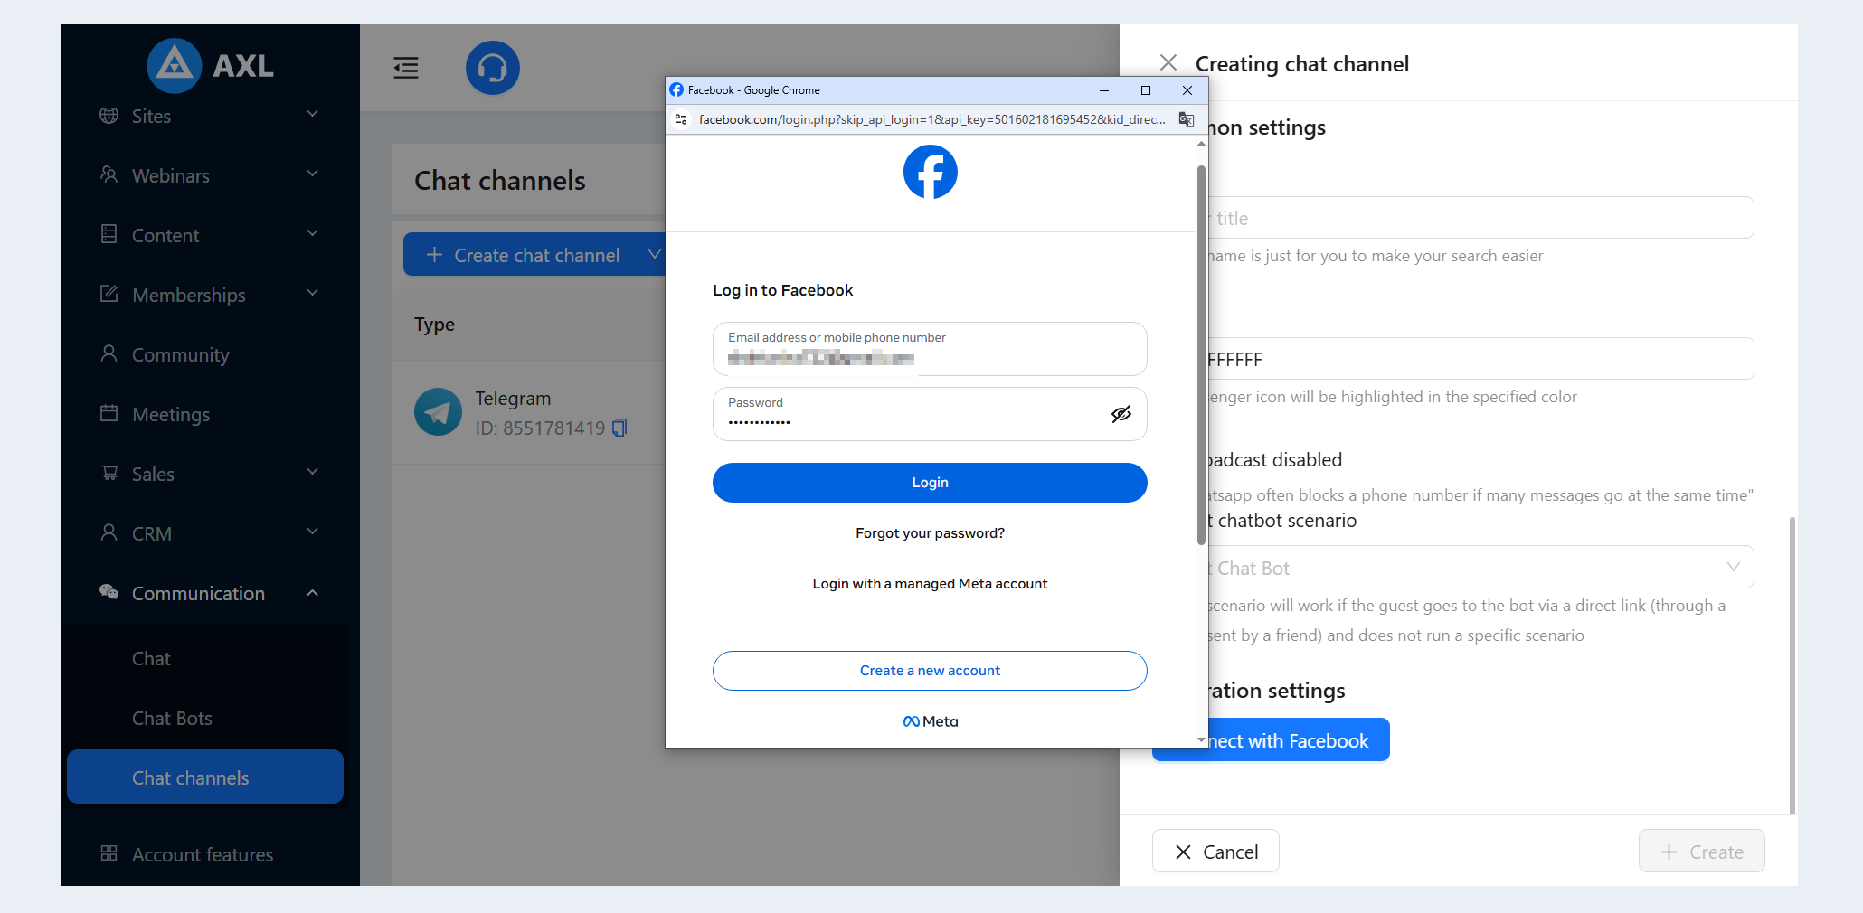Click the Facebook logo in the login popup

pos(930,172)
